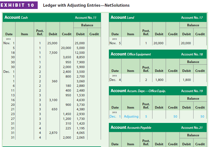Select the 1,800 debit in Office Equipment
Screen dimensions: 209x147
pos(159,80)
